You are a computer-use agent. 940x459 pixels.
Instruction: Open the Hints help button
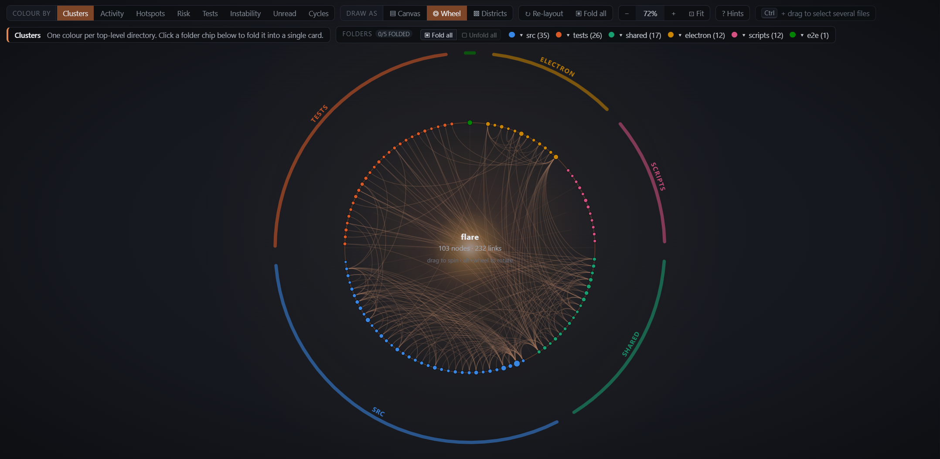coord(732,14)
